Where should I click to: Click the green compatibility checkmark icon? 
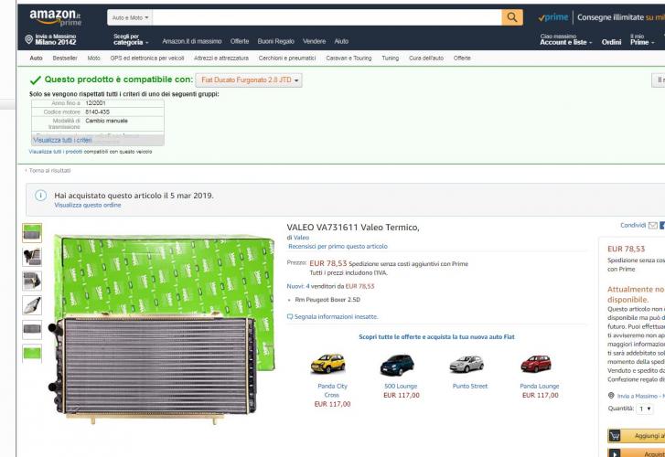pos(36,80)
